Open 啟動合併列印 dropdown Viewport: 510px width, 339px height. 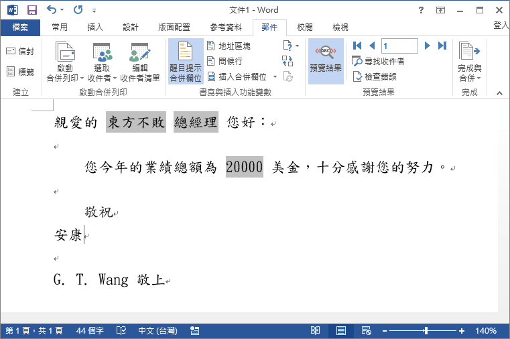pos(65,62)
